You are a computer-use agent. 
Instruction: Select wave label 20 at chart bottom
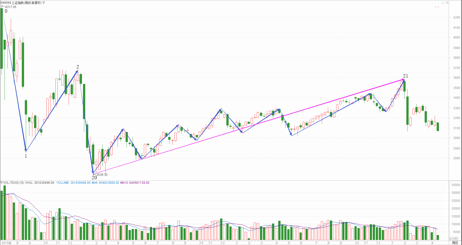[x=94, y=178]
